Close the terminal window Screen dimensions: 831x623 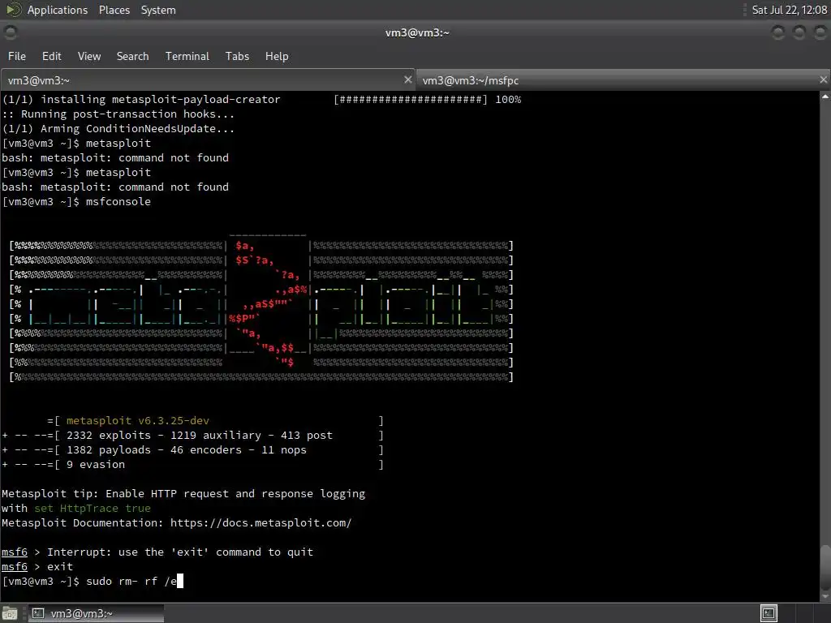tap(820, 32)
